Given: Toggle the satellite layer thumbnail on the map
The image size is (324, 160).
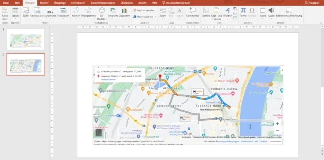Looking at the screenshot, I should point(98,133).
